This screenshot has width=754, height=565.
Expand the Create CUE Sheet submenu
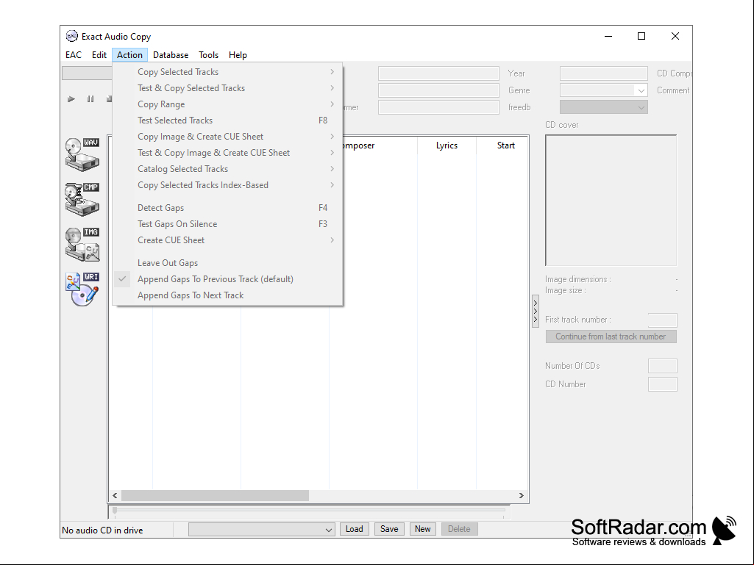point(227,240)
